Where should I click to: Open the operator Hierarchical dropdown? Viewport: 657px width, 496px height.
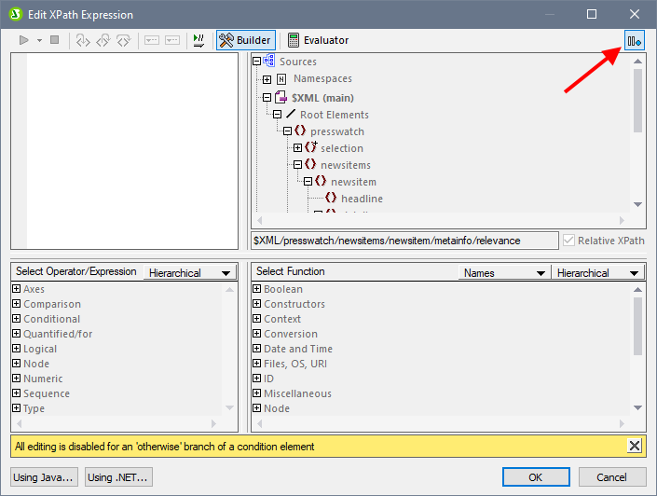point(190,273)
